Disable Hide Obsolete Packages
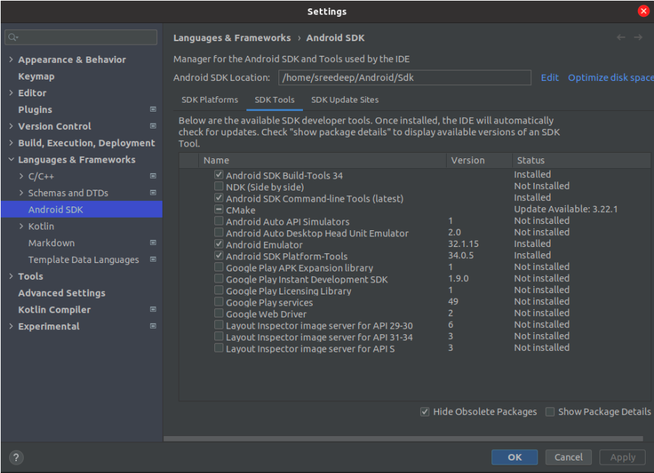 pos(424,412)
